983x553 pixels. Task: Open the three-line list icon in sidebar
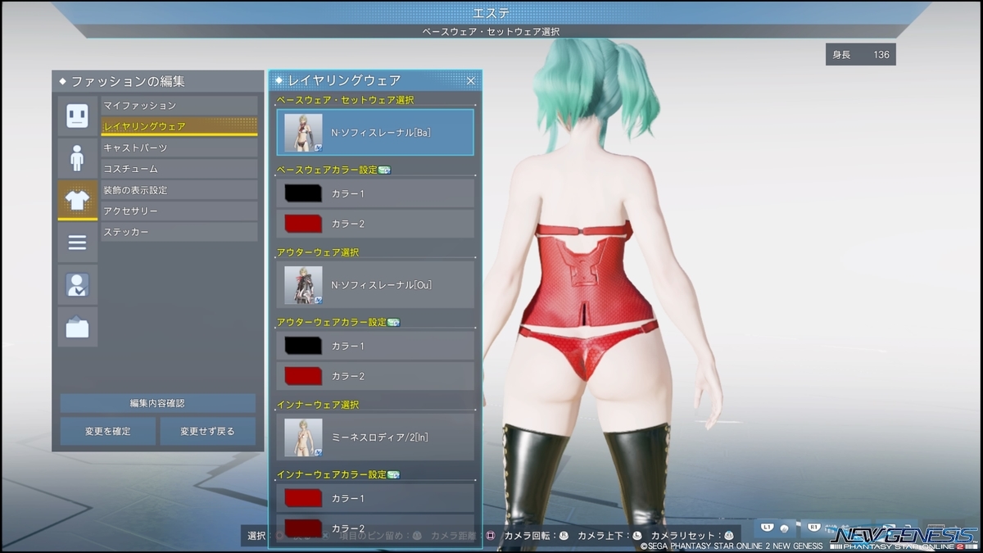tap(77, 243)
